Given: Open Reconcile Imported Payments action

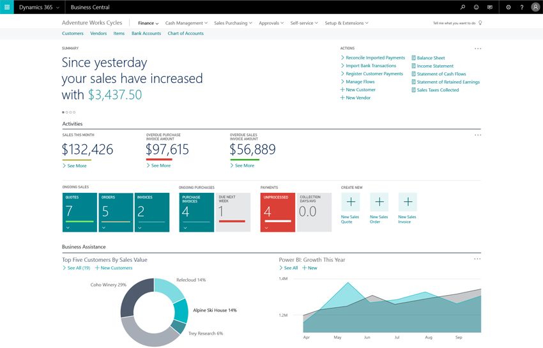Looking at the screenshot, I should (372, 57).
